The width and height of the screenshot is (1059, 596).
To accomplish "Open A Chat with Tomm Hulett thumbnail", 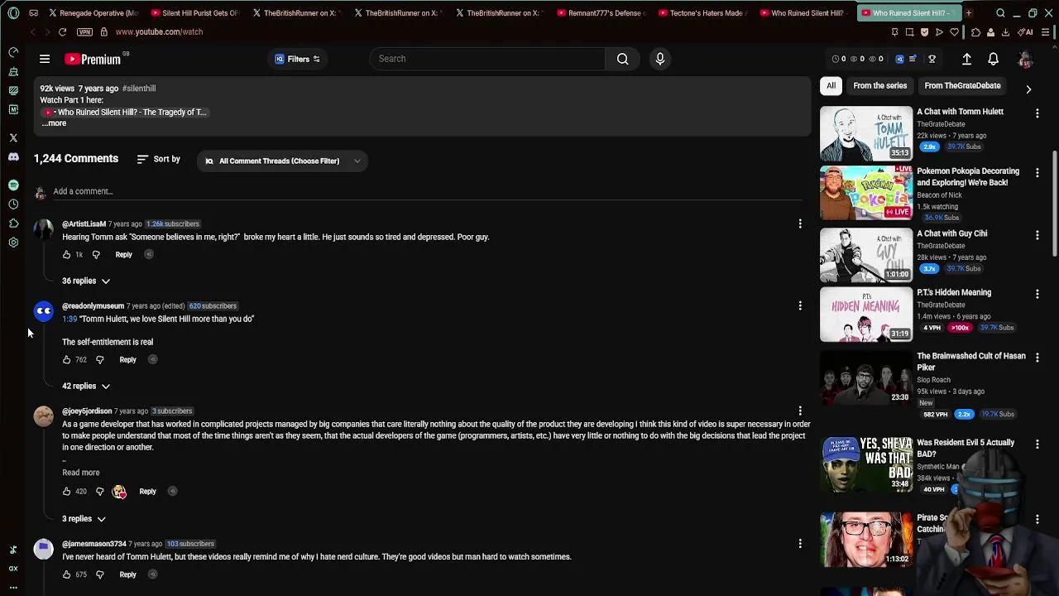I will click(x=866, y=132).
